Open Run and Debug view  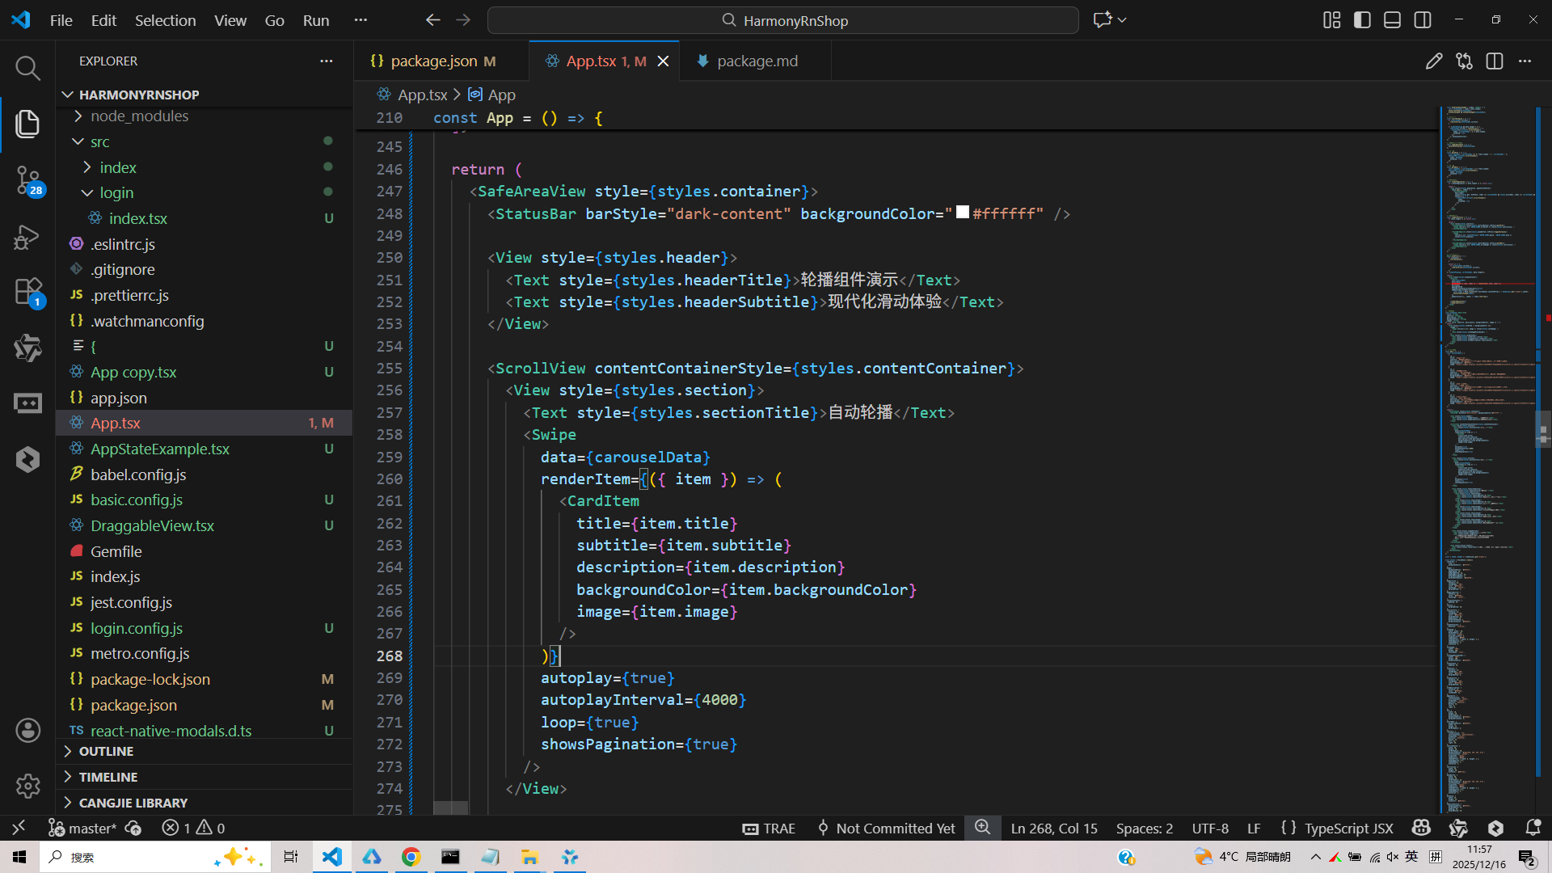27,237
